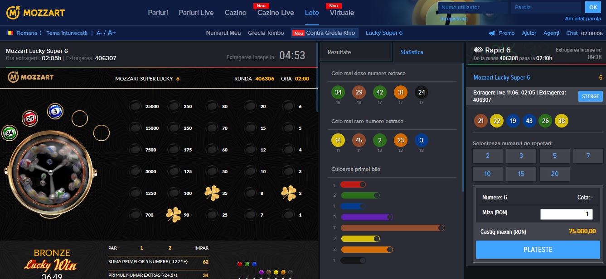
Task: Decrease font size with A-
Action: point(99,33)
